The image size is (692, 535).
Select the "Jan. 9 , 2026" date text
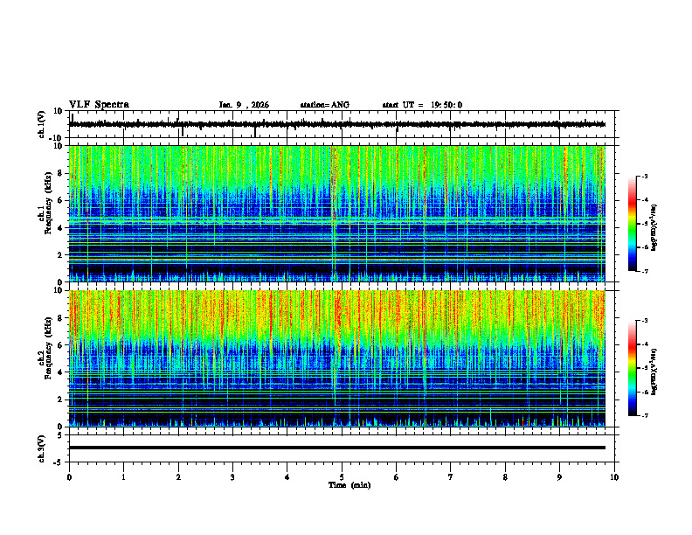[244, 105]
